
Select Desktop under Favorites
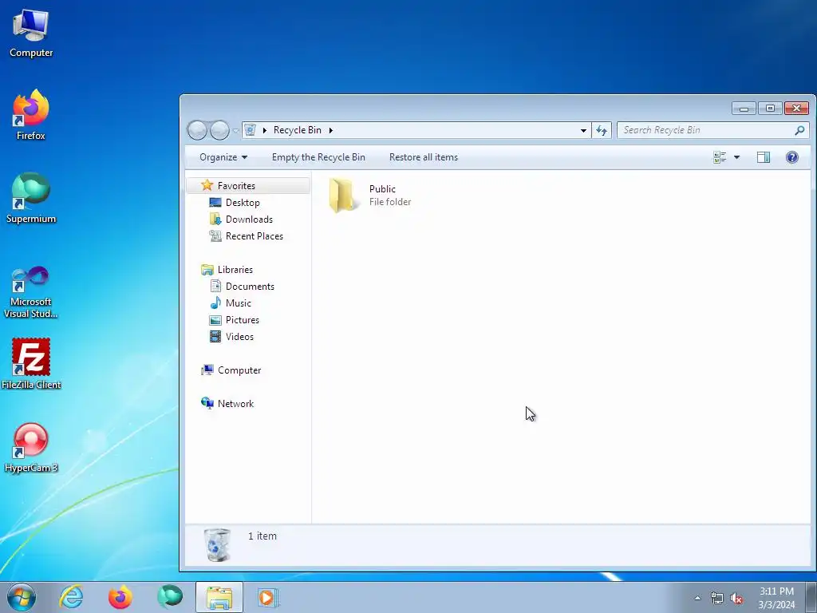pyautogui.click(x=243, y=202)
